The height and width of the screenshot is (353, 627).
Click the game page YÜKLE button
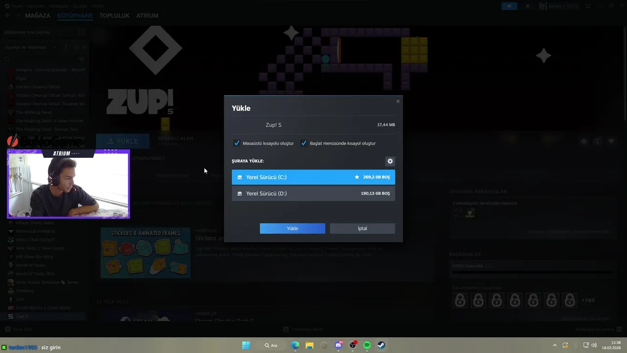pyautogui.click(x=123, y=141)
